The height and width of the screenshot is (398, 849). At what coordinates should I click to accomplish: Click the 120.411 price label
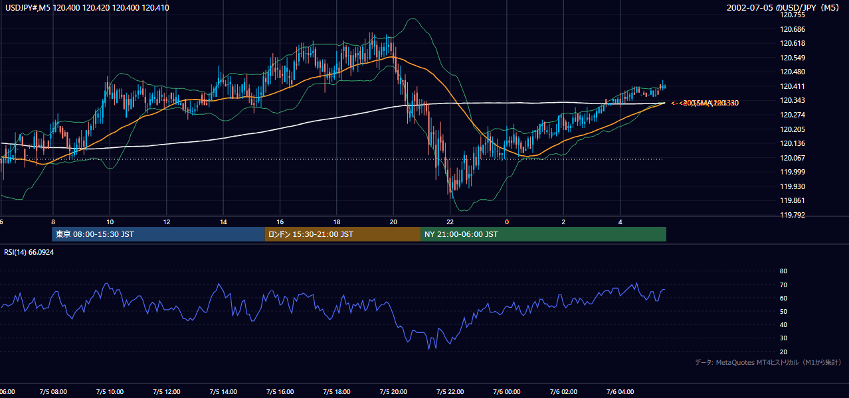(x=793, y=87)
